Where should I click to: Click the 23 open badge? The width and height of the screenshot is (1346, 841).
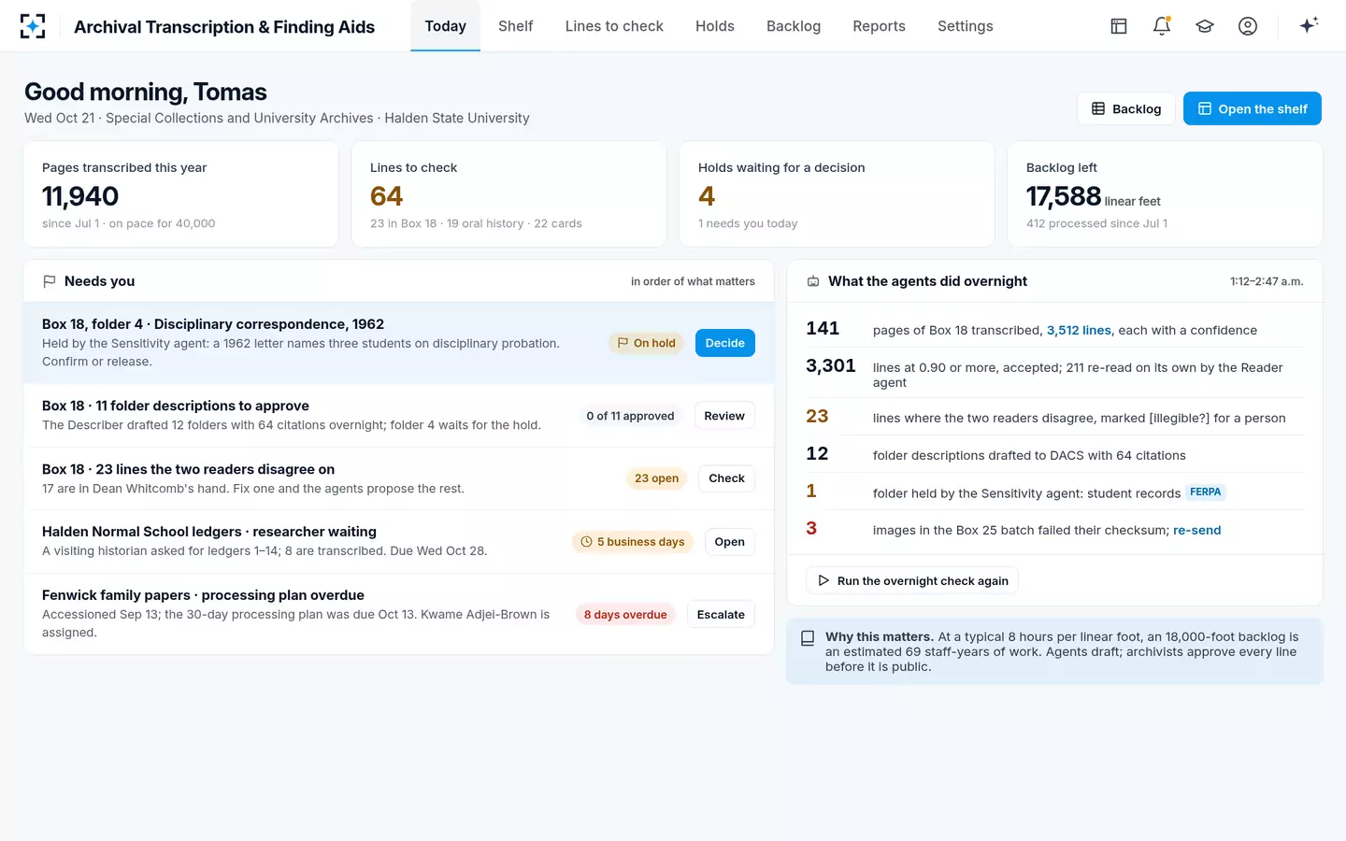click(x=656, y=478)
